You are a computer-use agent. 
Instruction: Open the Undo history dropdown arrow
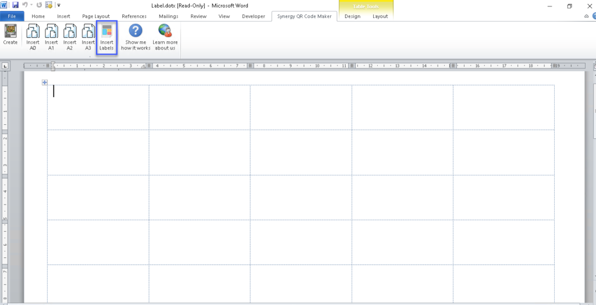(x=31, y=5)
